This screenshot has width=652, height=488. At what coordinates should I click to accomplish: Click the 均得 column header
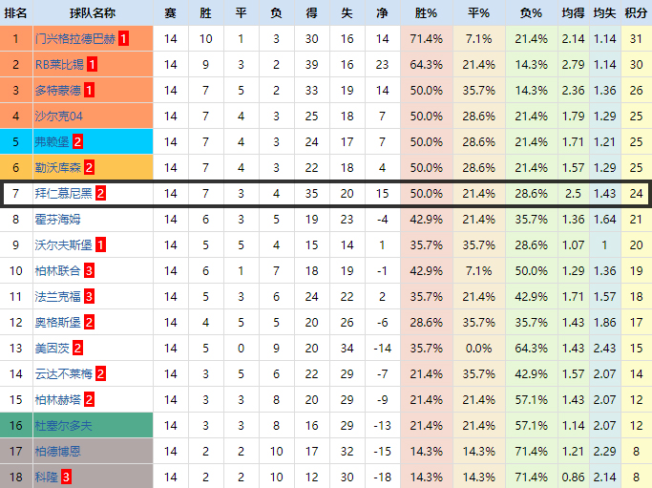pos(573,13)
